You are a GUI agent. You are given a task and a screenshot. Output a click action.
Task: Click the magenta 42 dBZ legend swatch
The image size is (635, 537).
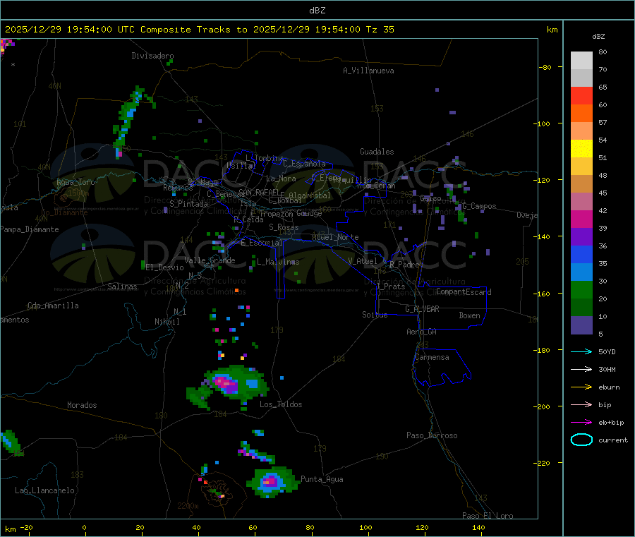click(x=581, y=219)
